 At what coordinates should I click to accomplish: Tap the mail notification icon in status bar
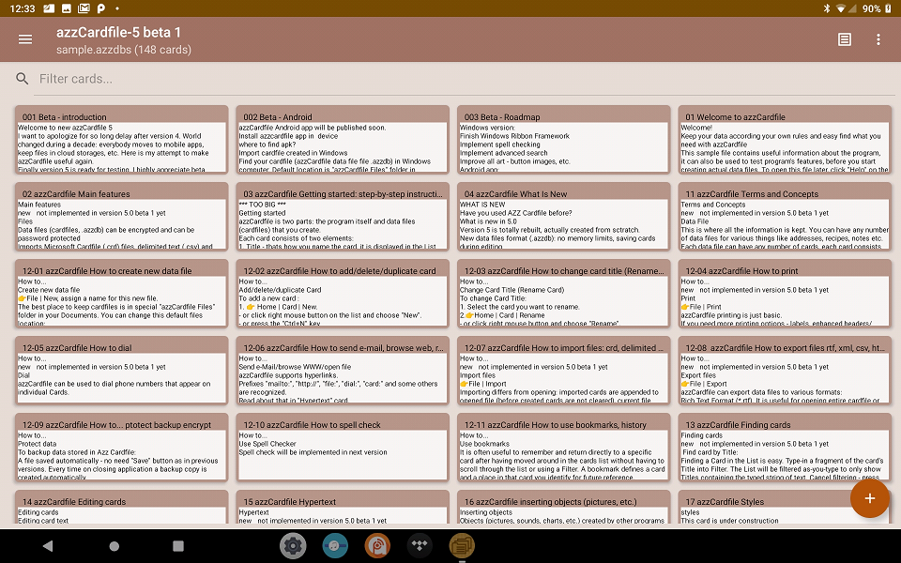tap(84, 8)
